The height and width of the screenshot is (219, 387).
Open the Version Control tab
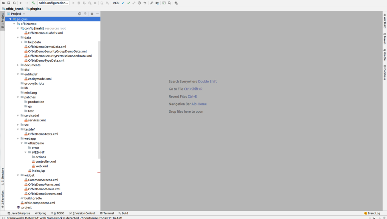pyautogui.click(x=83, y=213)
